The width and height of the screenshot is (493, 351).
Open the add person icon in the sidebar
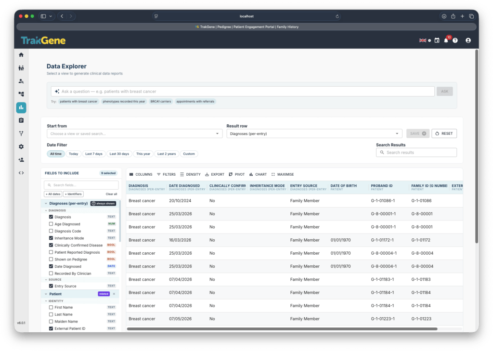[21, 160]
